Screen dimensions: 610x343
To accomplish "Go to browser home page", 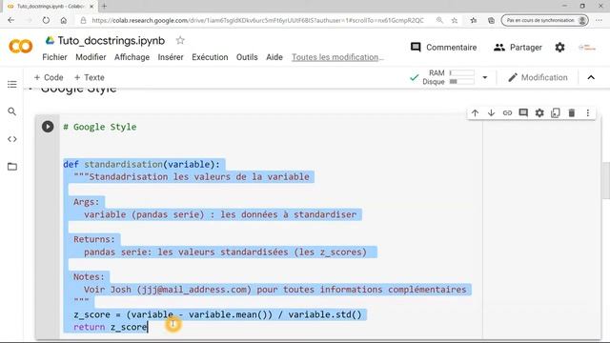I will pyautogui.click(x=64, y=20).
